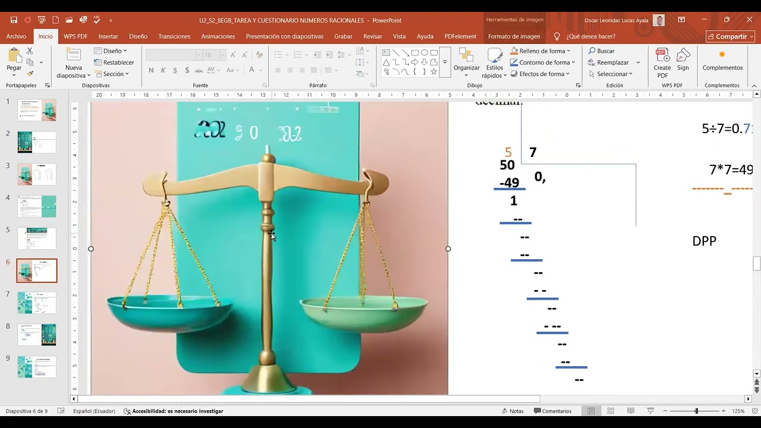Open Estilos rápidos gallery
Image resolution: width=761 pixels, height=428 pixels.
coord(495,63)
